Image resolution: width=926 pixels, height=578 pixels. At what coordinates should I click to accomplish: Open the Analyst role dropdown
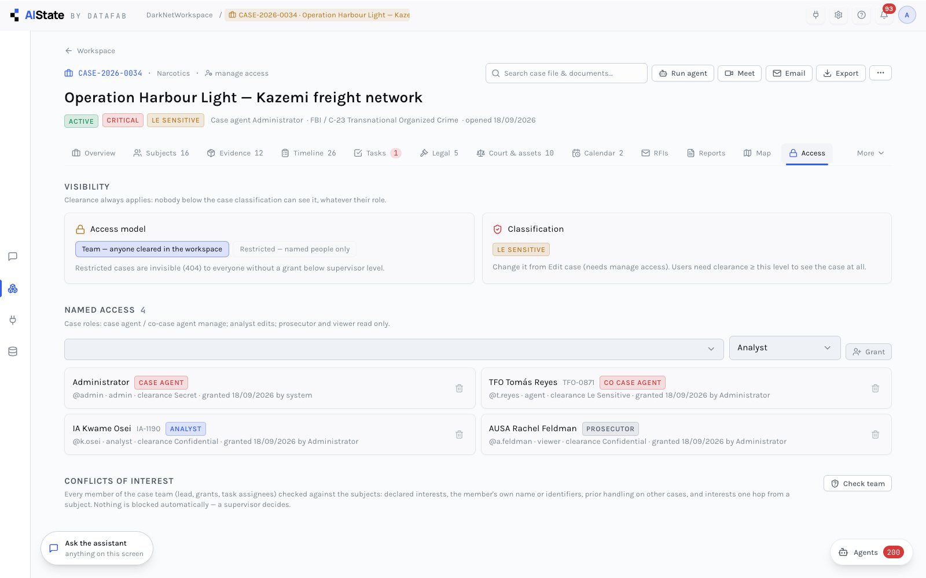pos(785,348)
